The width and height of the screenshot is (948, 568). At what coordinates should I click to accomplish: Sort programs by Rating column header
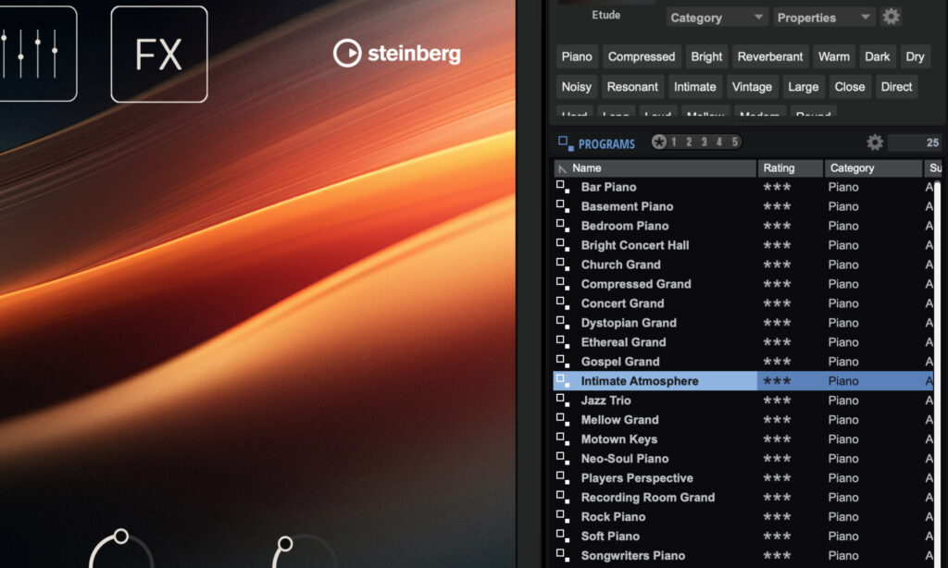point(791,168)
